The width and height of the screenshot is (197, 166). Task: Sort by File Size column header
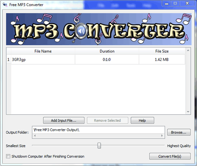pyautogui.click(x=162, y=51)
